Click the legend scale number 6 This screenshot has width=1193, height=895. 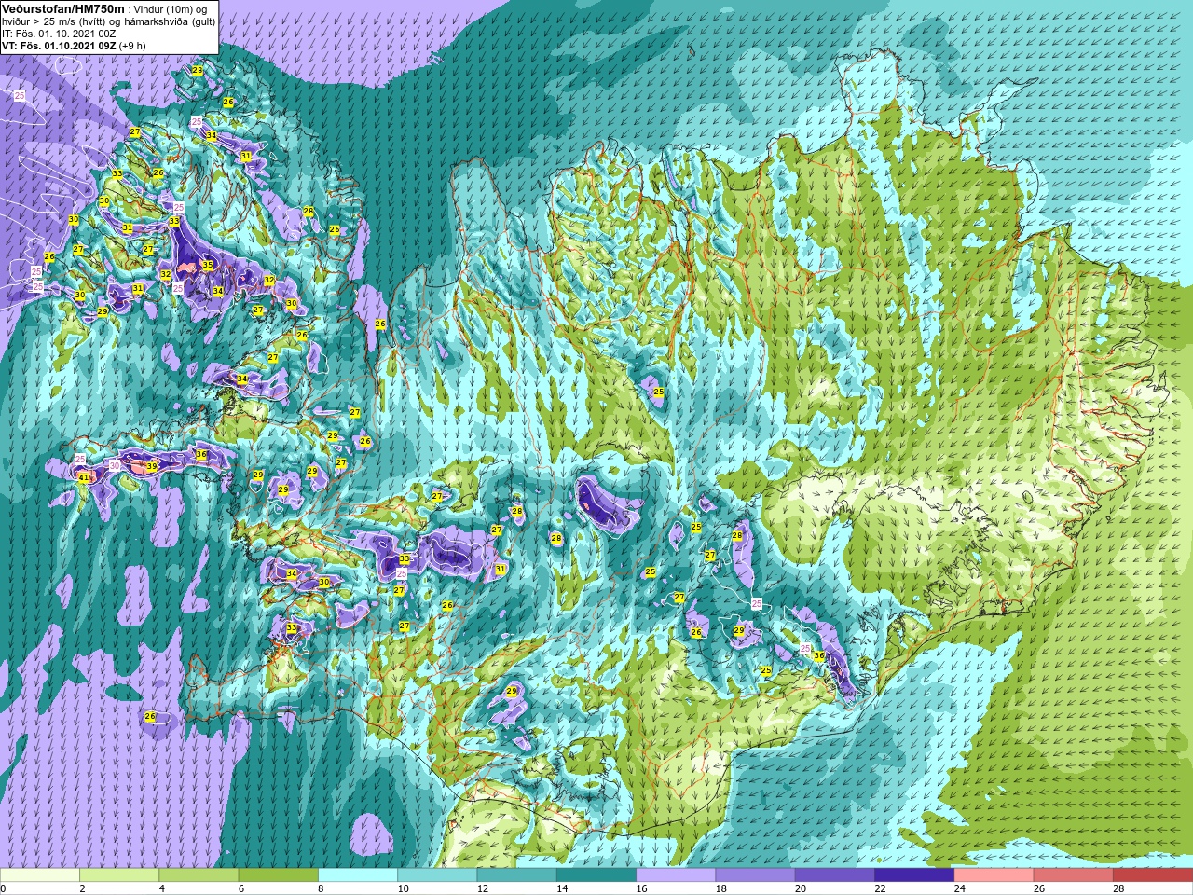pyautogui.click(x=240, y=888)
